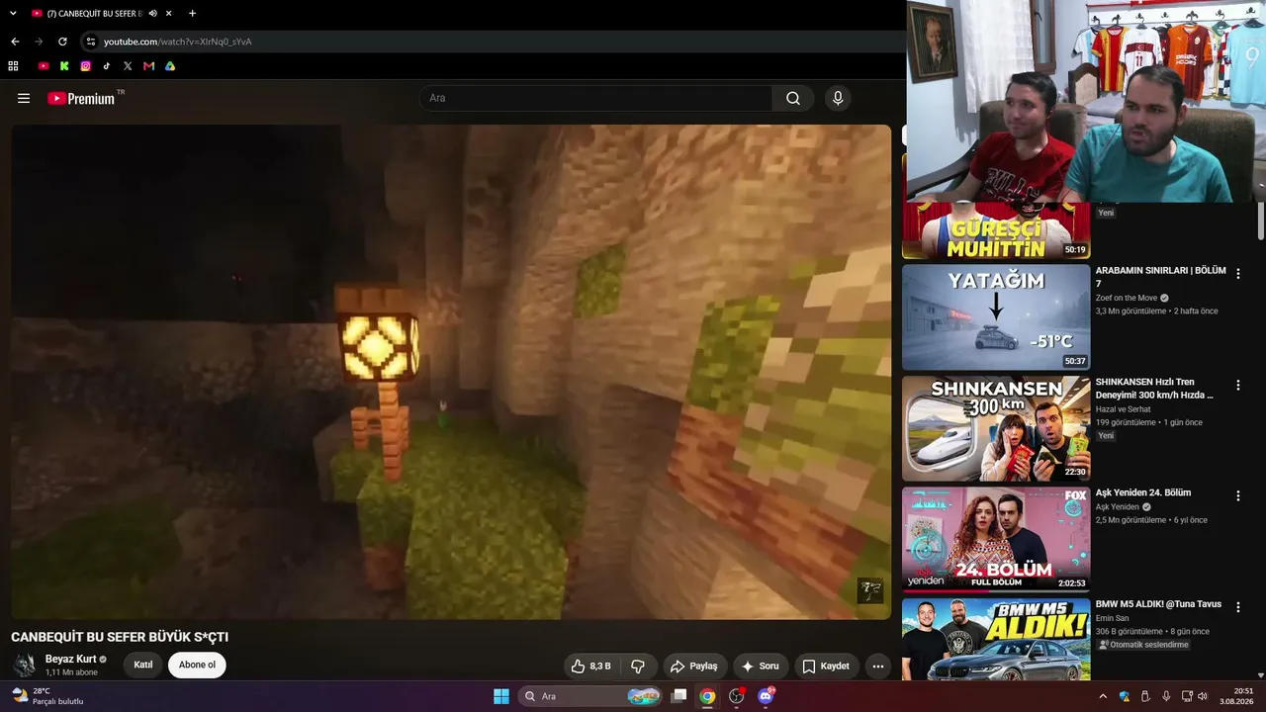Click the page vertical scrollbar thumb
This screenshot has width=1266, height=712.
[1260, 221]
